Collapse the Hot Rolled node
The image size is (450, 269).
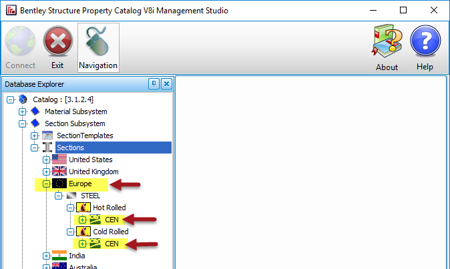70,208
